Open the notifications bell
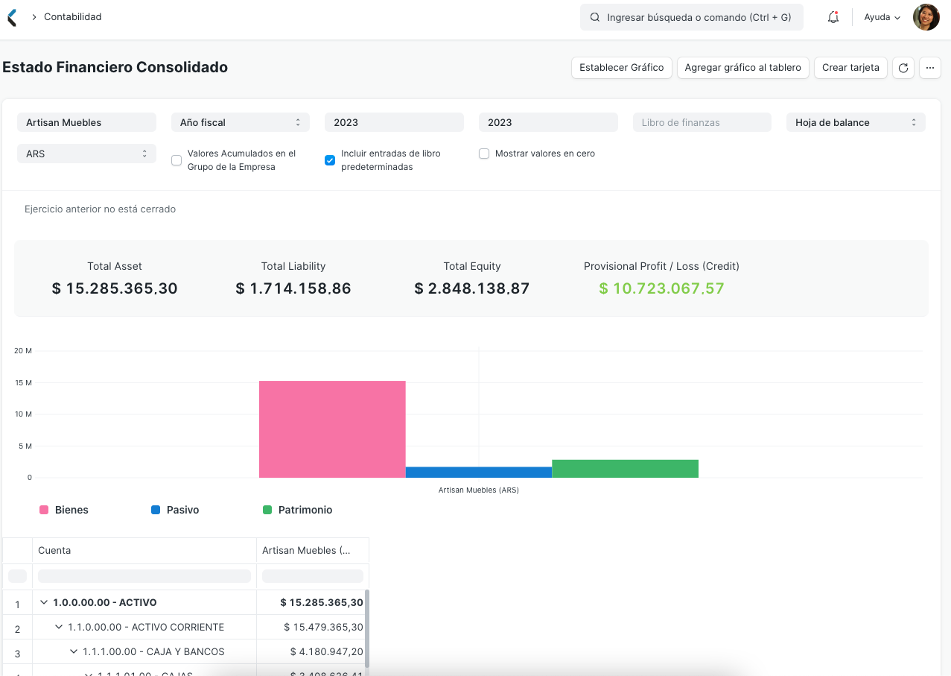 click(833, 16)
